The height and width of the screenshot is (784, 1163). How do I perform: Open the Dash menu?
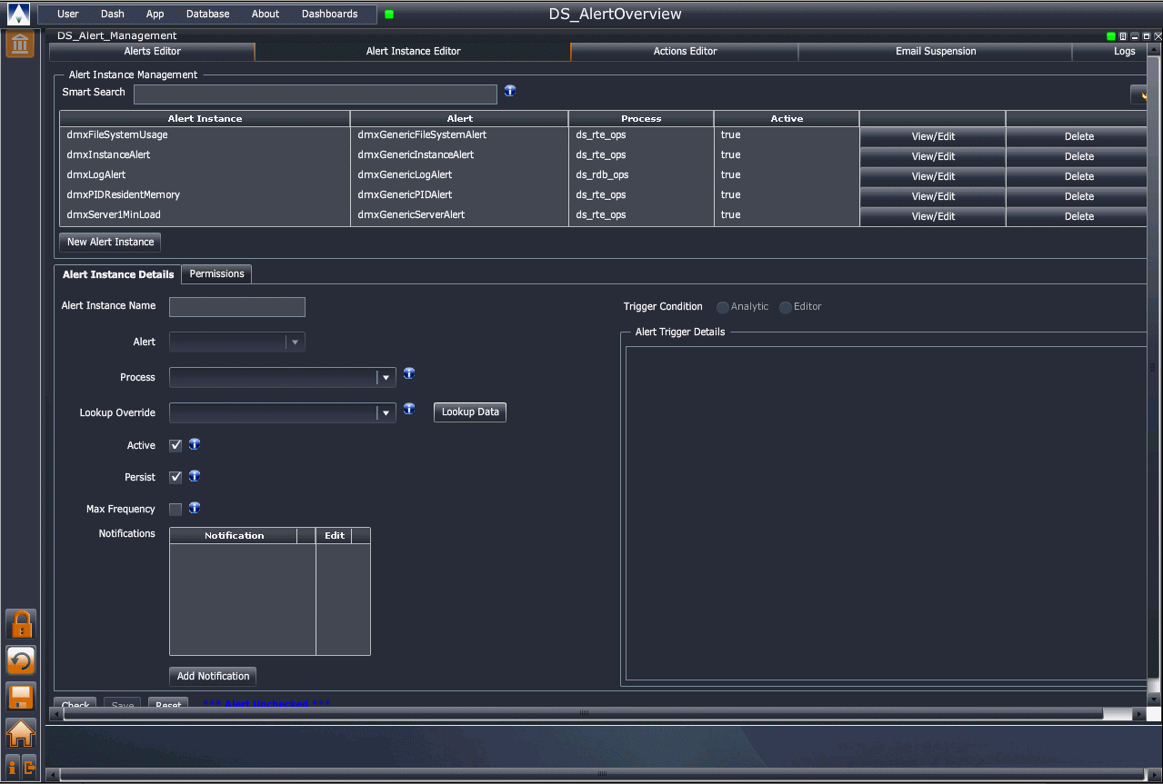[113, 14]
